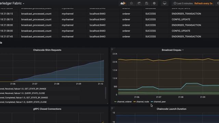The image size is (219, 123).
Task: Click ENDORSER_TRANSACTION in the 21:08:00 row
Action: 186,25
